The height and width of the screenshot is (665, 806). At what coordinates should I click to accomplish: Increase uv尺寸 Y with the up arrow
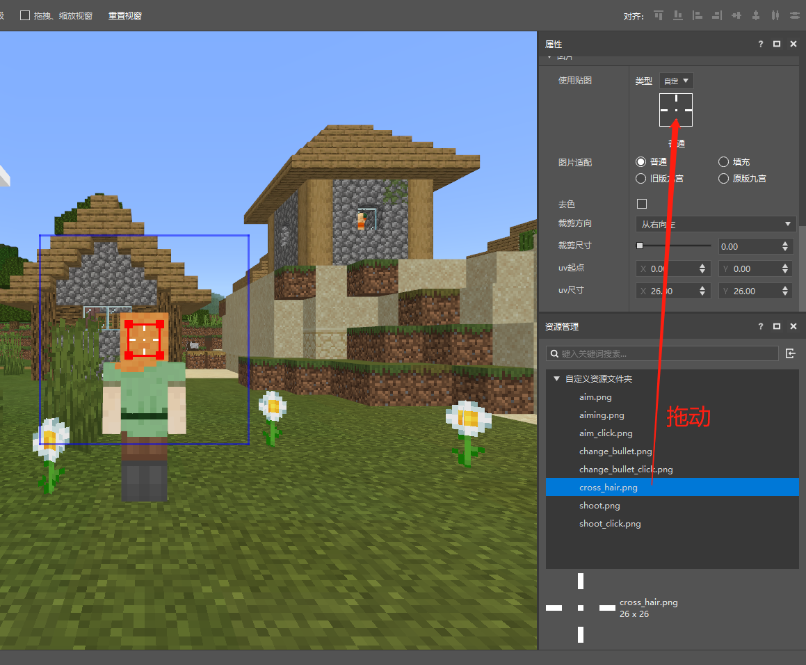pyautogui.click(x=785, y=287)
